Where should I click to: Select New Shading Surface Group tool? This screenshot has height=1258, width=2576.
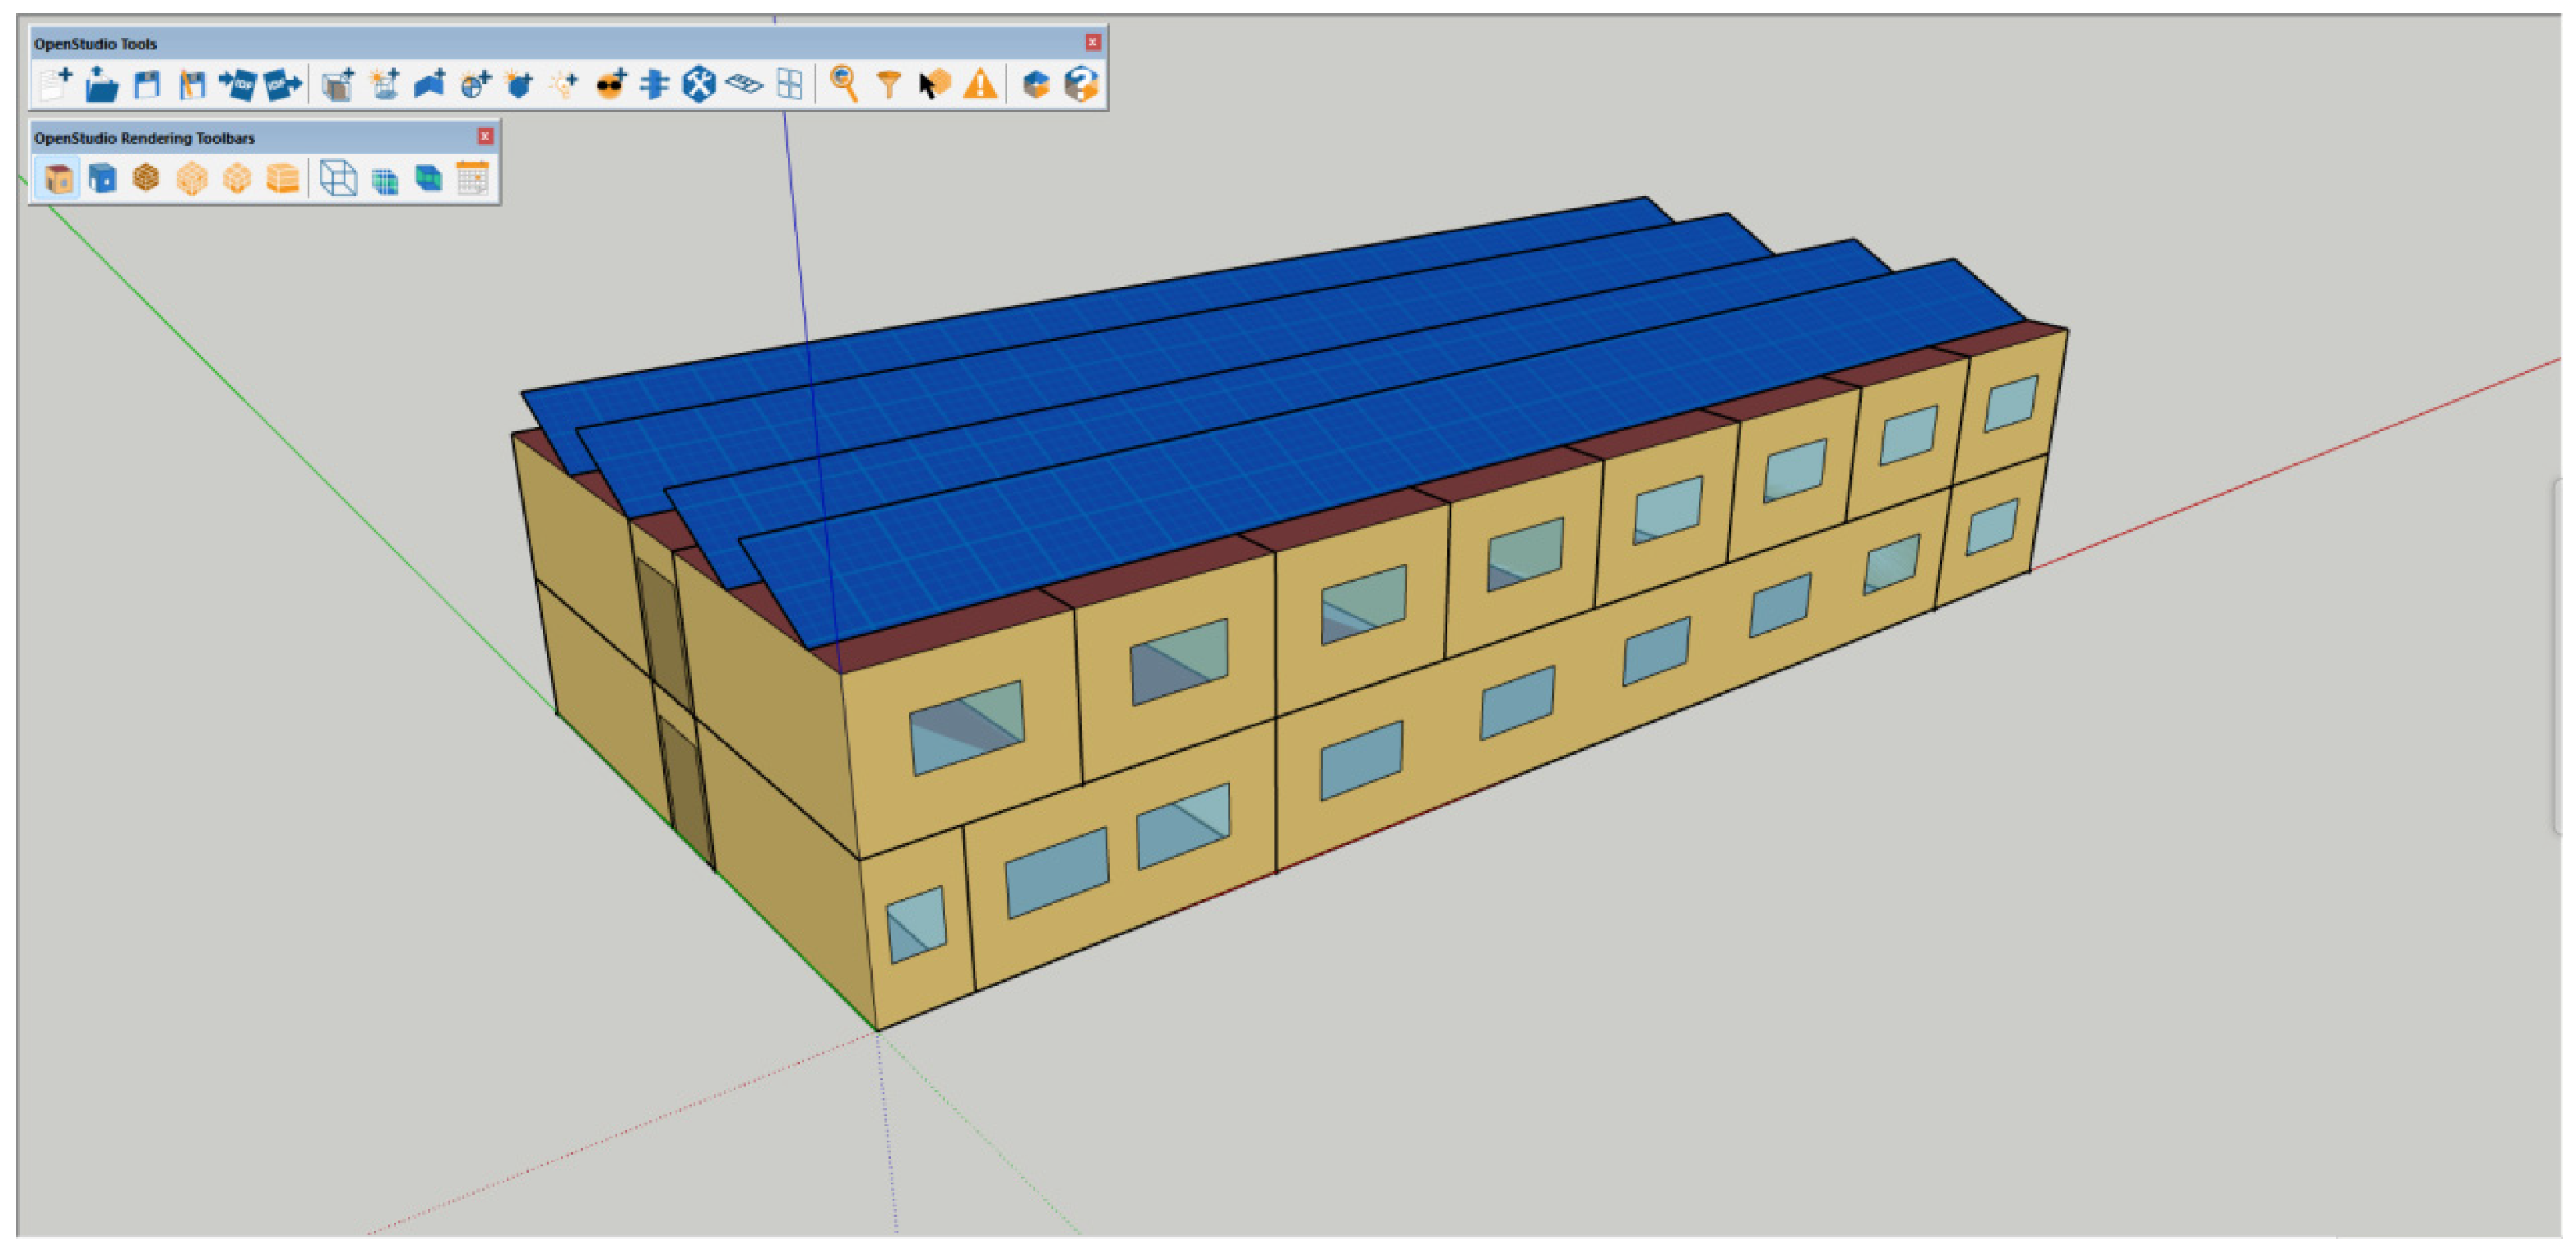384,84
